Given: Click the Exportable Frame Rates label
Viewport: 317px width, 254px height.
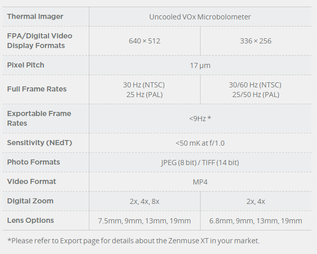Looking at the screenshot, I should 39,118.
